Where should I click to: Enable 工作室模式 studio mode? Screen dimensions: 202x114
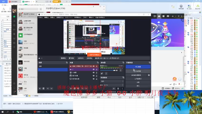[x=138, y=79]
